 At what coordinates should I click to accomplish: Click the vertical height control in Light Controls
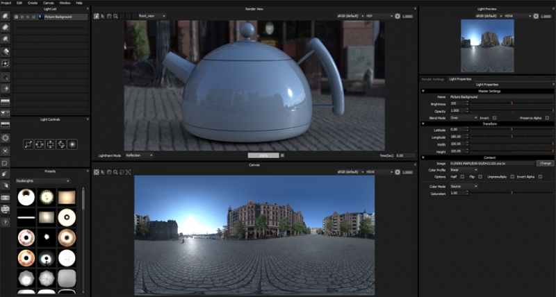pyautogui.click(x=50, y=144)
